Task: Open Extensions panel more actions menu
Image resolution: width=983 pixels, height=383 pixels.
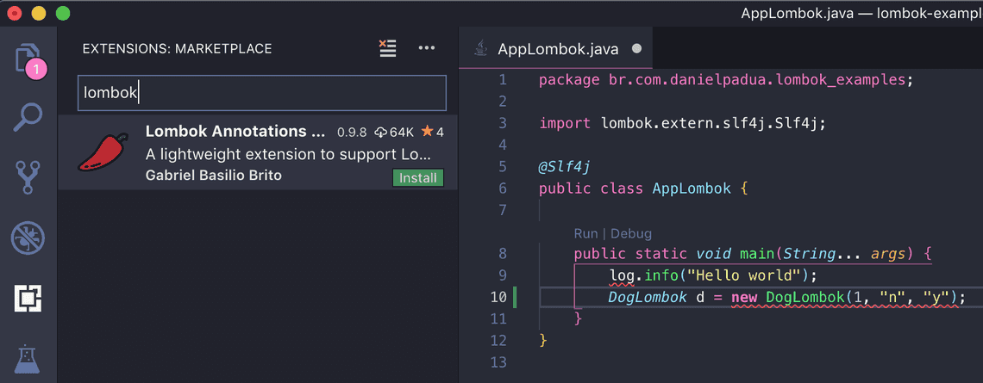Action: (x=426, y=48)
